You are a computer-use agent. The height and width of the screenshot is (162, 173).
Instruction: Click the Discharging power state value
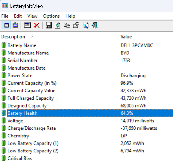133,76
